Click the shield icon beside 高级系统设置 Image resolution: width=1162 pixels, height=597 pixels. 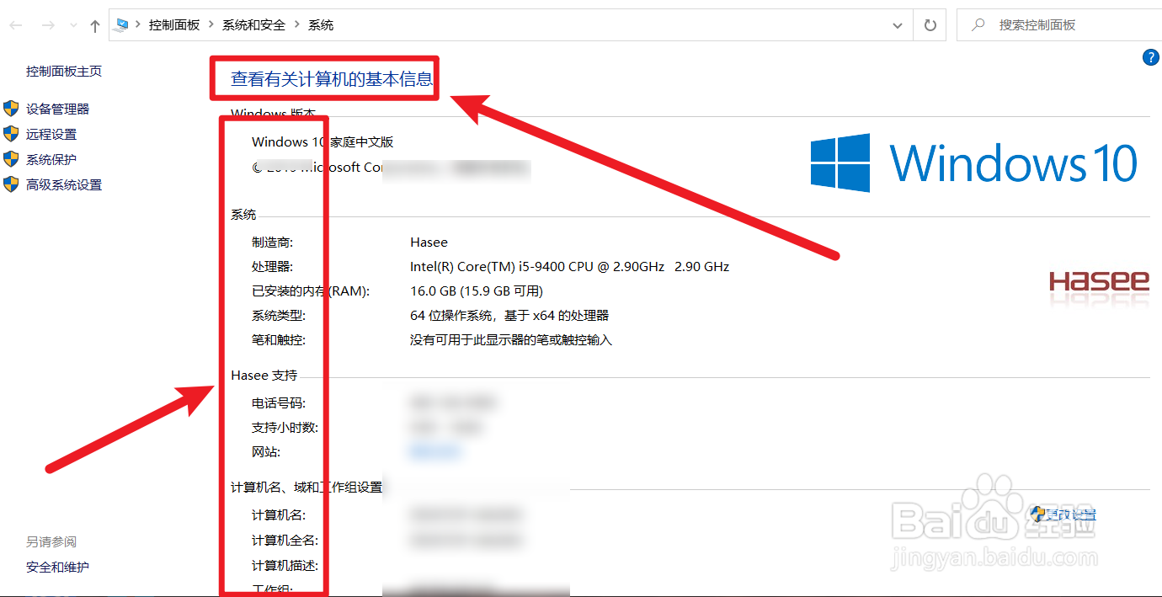click(x=11, y=184)
